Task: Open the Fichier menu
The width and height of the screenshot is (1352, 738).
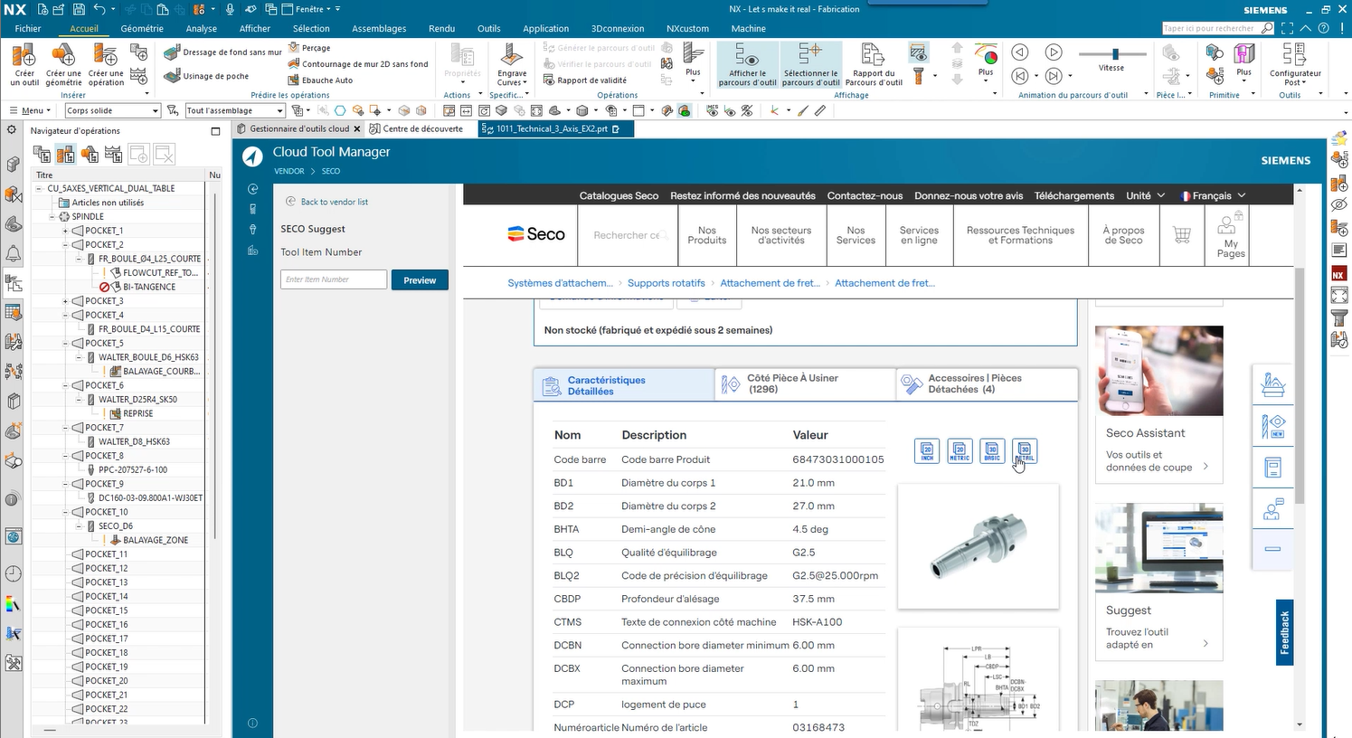Action: point(28,28)
